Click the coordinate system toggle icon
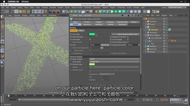 pos(46,12)
